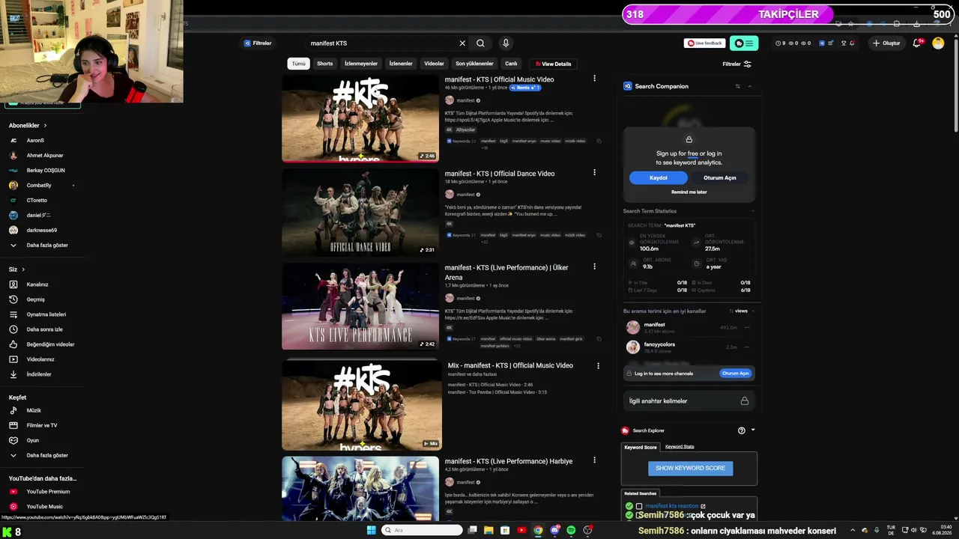Open the Windows Start menu
This screenshot has width=959, height=539.
(371, 531)
